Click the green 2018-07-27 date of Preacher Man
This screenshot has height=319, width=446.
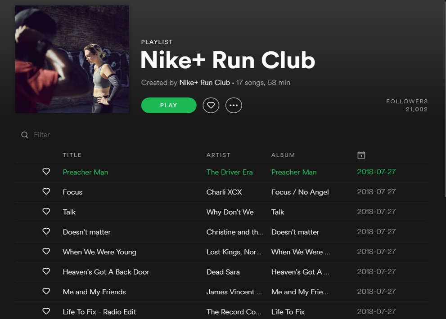376,172
